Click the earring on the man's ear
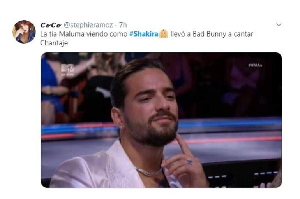Image resolution: width=300 pixels, height=199 pixels. click(x=121, y=126)
